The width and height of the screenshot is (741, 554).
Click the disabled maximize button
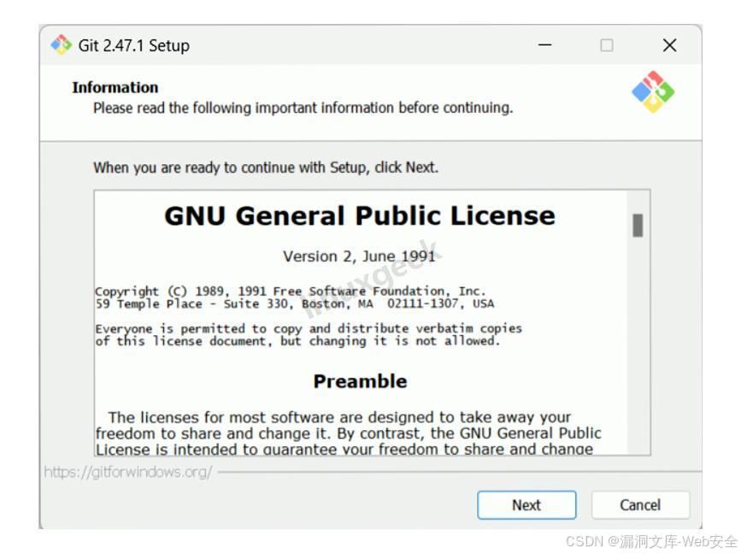[x=607, y=45]
